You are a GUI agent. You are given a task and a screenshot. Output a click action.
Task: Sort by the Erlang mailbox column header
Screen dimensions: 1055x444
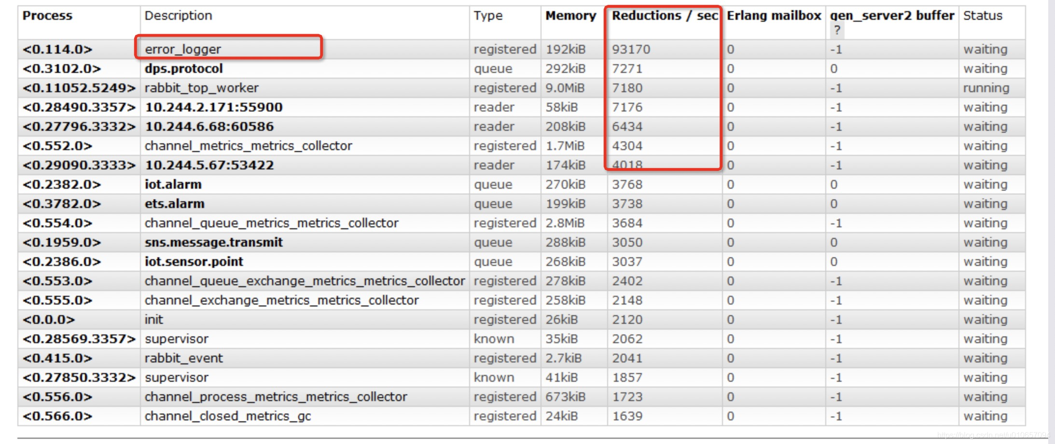tap(774, 15)
